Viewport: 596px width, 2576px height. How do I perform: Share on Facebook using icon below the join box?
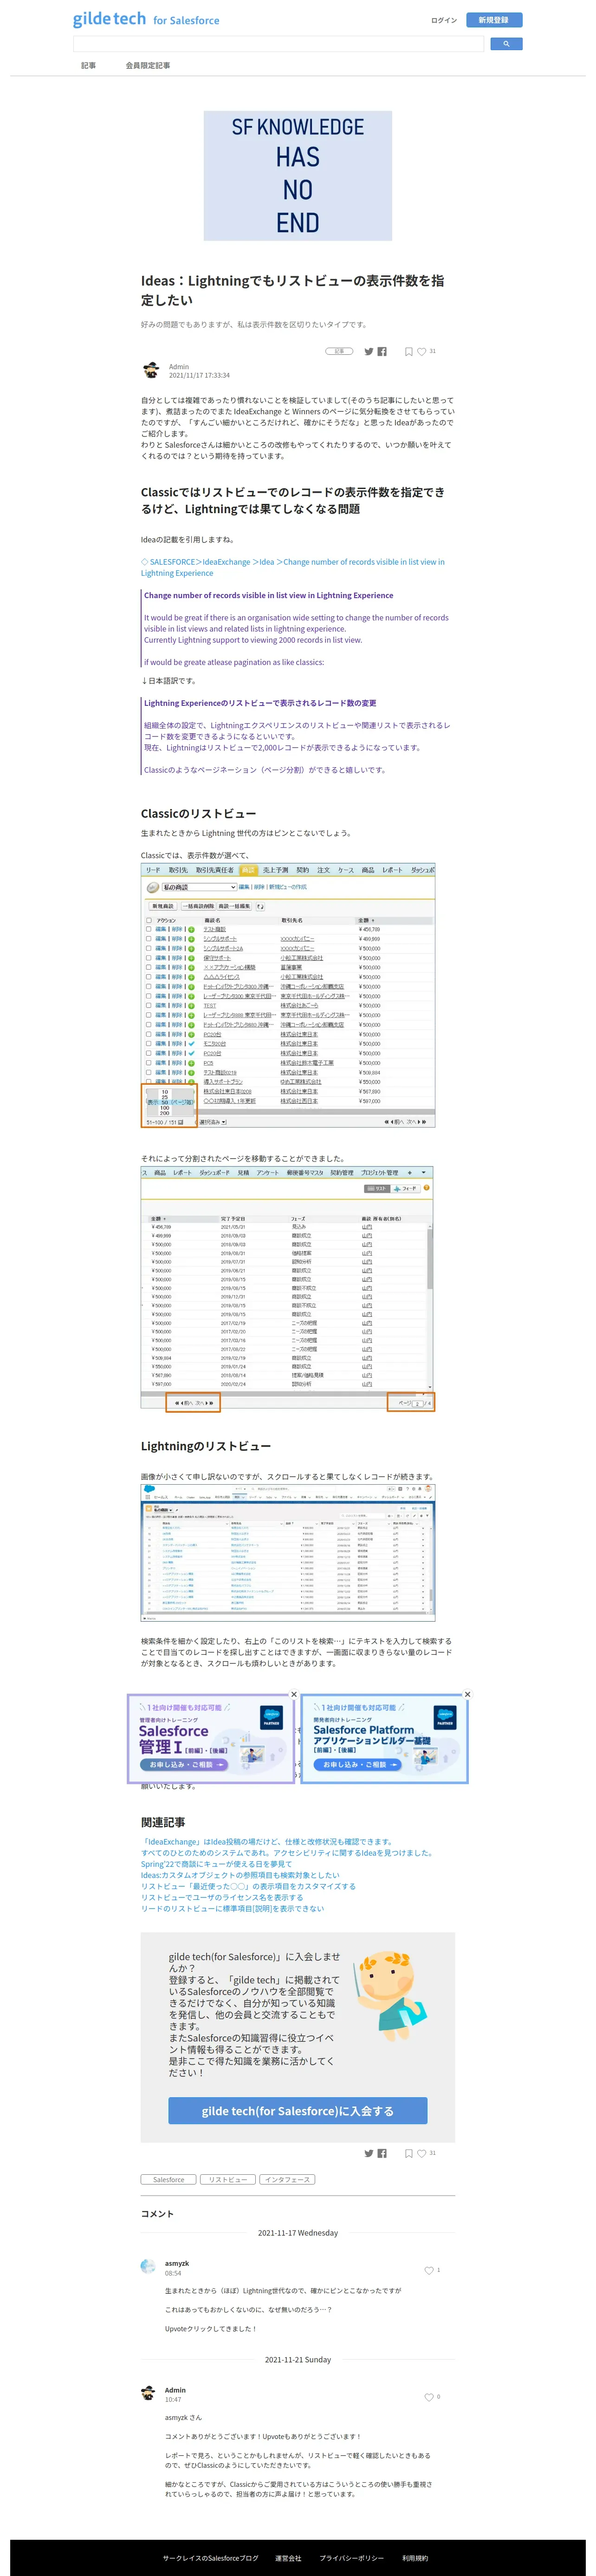click(382, 2153)
